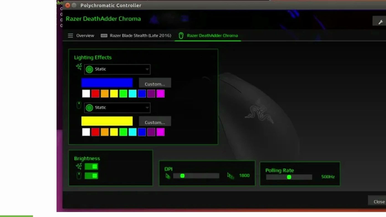This screenshot has height=217, width=386.
Task: Pick blue swatch for logo lighting
Action: 142,94
